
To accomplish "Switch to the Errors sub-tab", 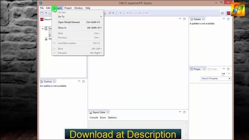I will (103, 117).
